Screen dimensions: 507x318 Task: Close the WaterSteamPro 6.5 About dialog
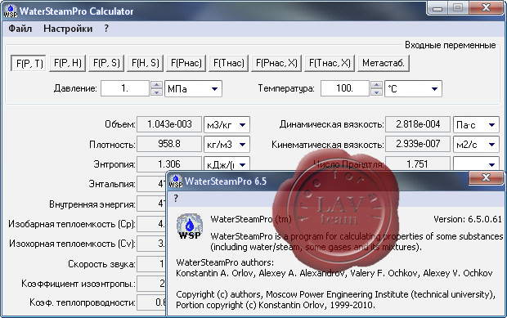pos(486,177)
